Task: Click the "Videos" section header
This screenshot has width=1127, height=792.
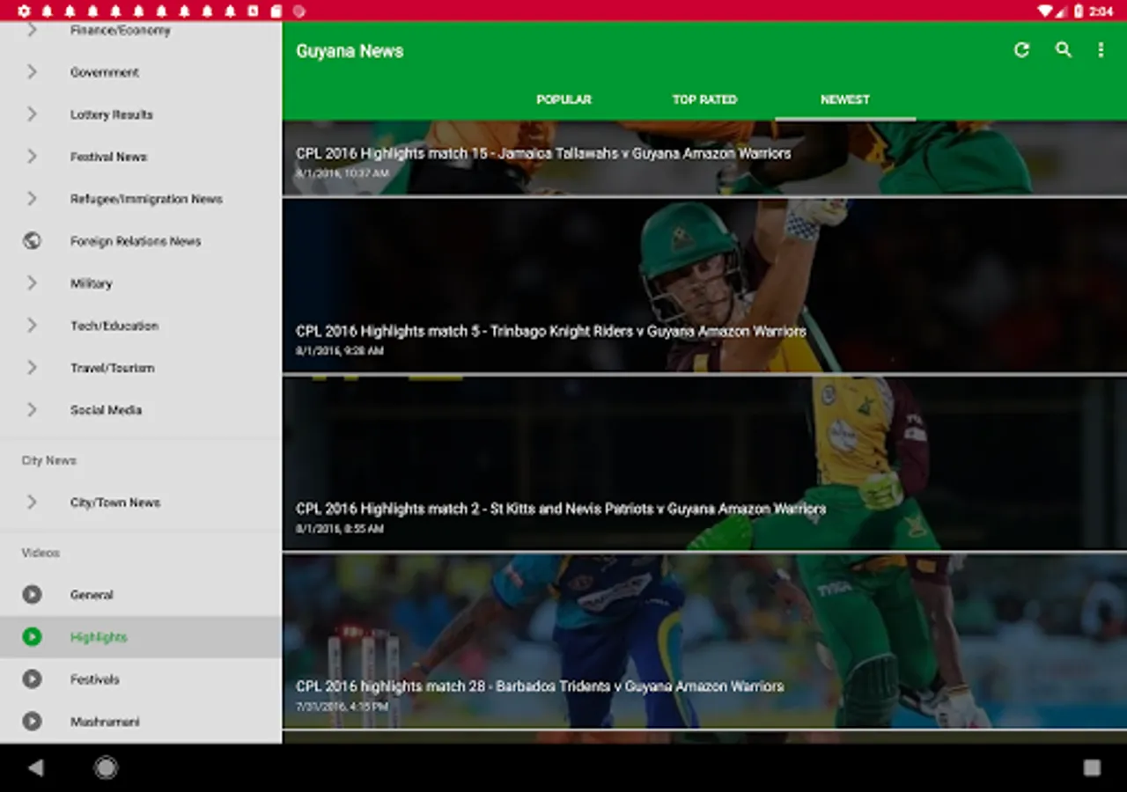Action: pyautogui.click(x=41, y=553)
